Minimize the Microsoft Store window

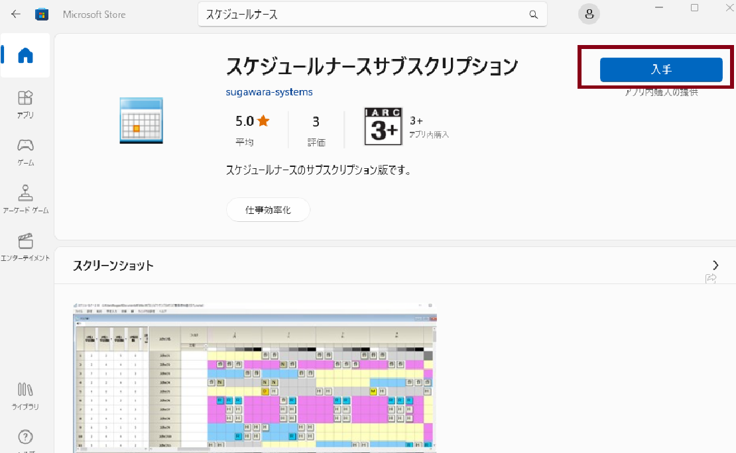click(x=659, y=7)
